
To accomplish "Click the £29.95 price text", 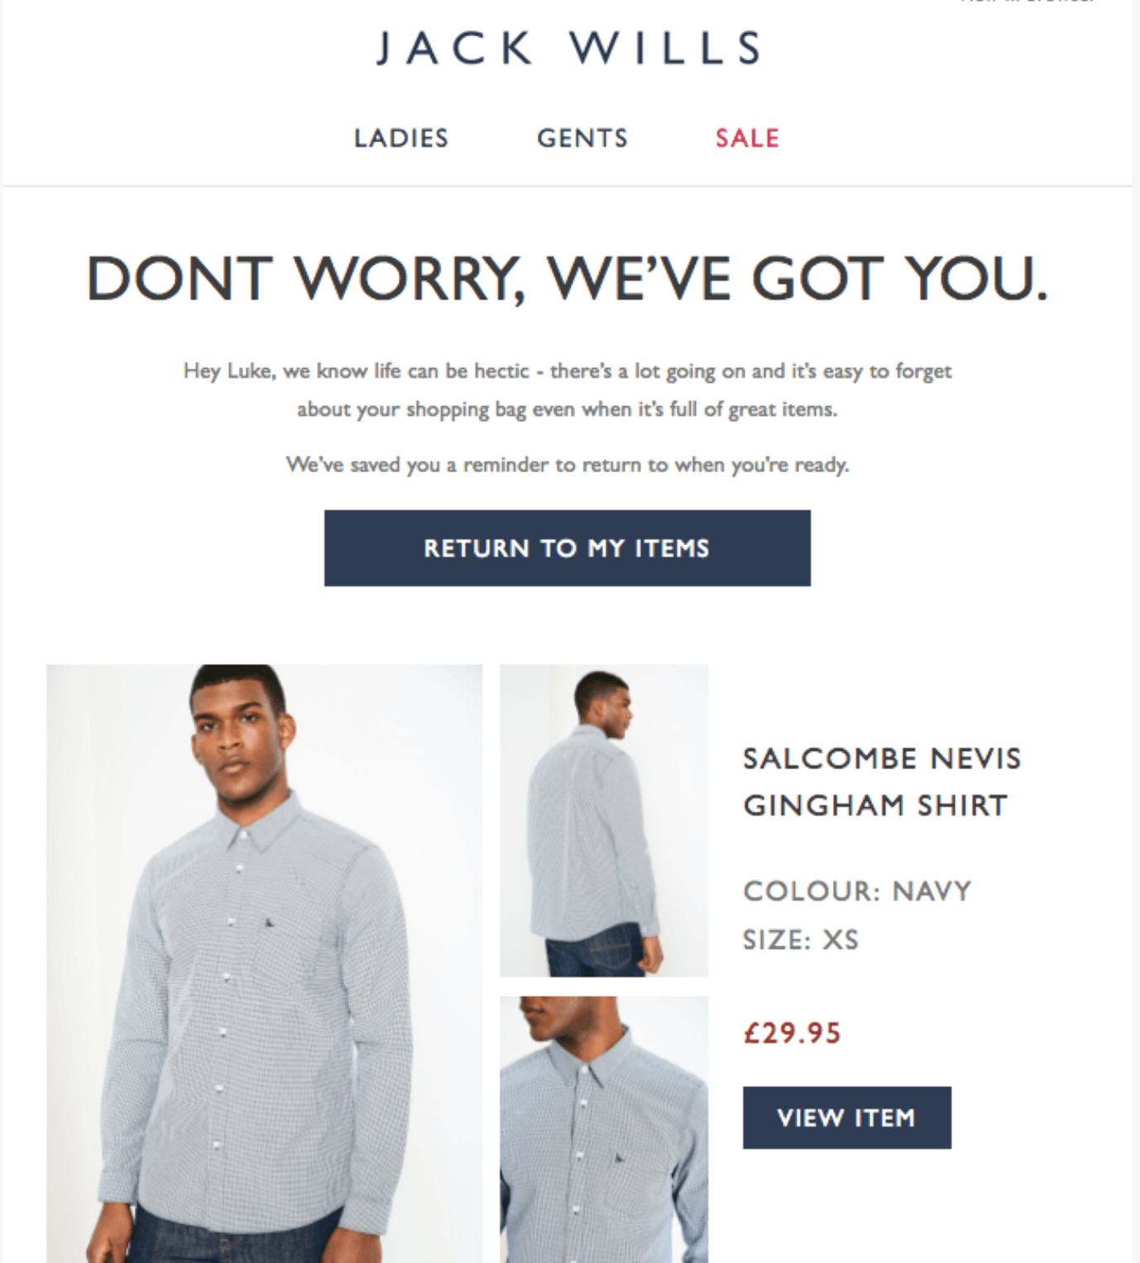I will 792,1033.
